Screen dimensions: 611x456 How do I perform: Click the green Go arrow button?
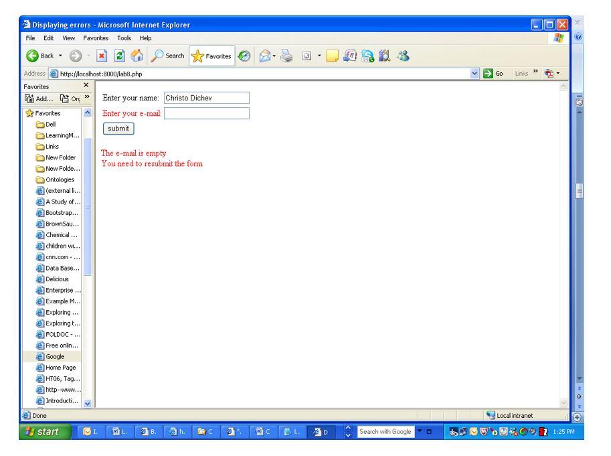(x=488, y=74)
